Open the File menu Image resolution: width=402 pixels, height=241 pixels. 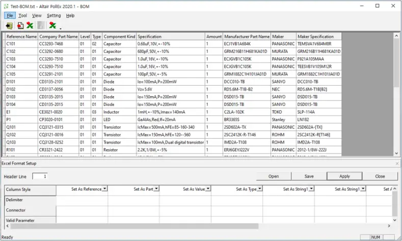click(10, 16)
